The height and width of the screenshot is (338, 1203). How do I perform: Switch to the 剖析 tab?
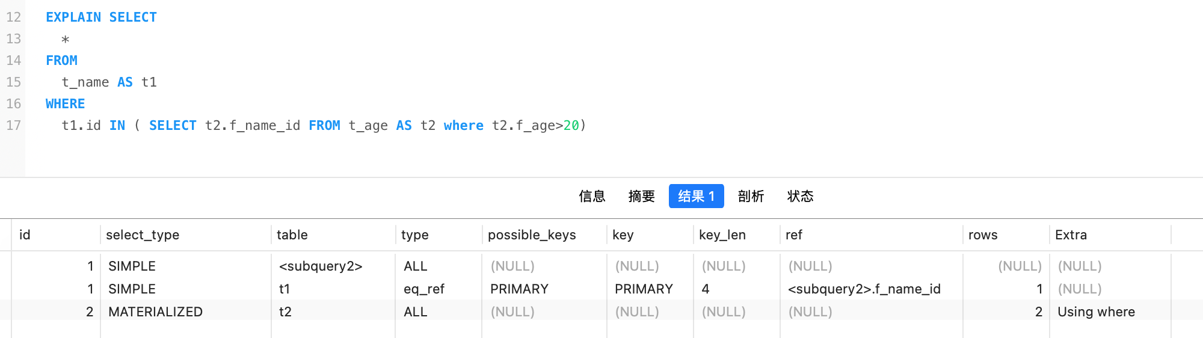click(x=751, y=196)
